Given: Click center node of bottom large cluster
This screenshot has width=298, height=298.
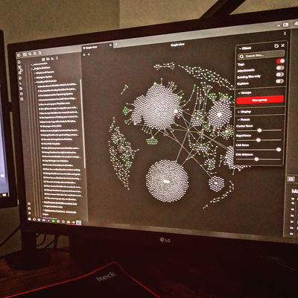Looking at the screenshot, I should 167,182.
